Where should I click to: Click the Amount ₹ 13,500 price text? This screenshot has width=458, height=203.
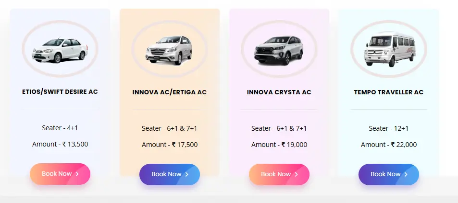[60, 144]
